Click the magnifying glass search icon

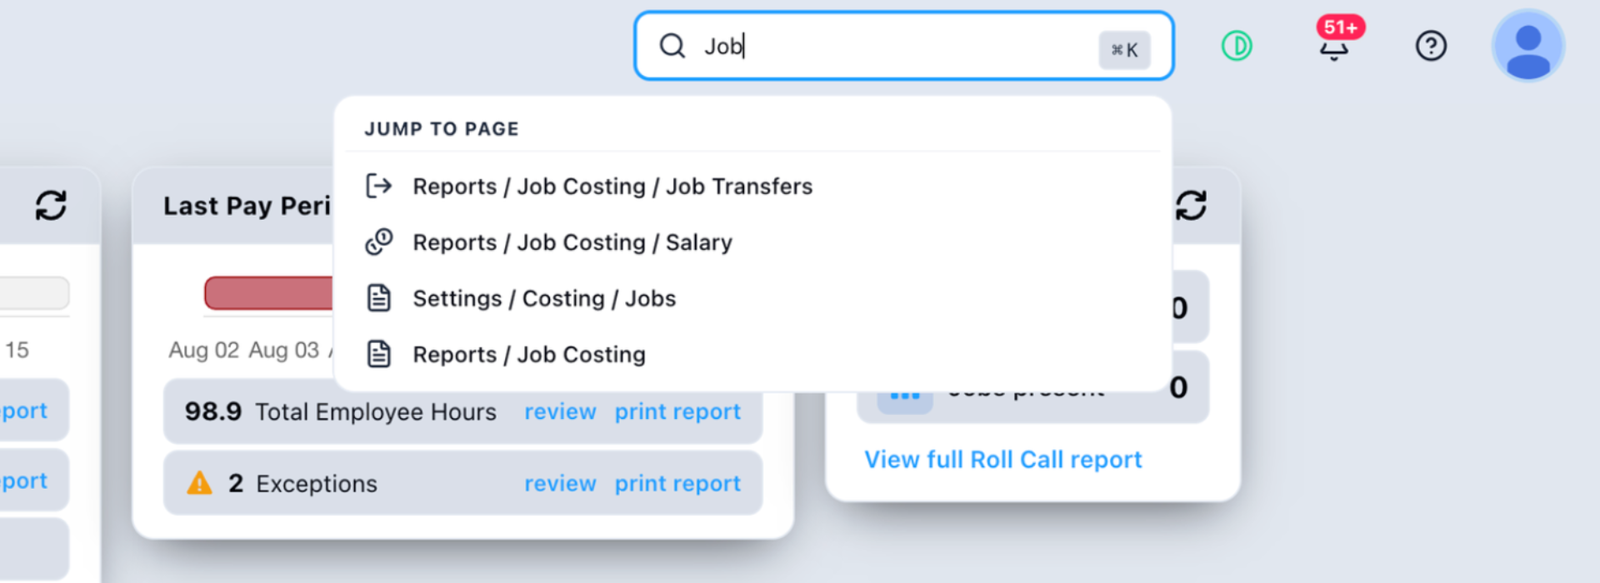[672, 46]
